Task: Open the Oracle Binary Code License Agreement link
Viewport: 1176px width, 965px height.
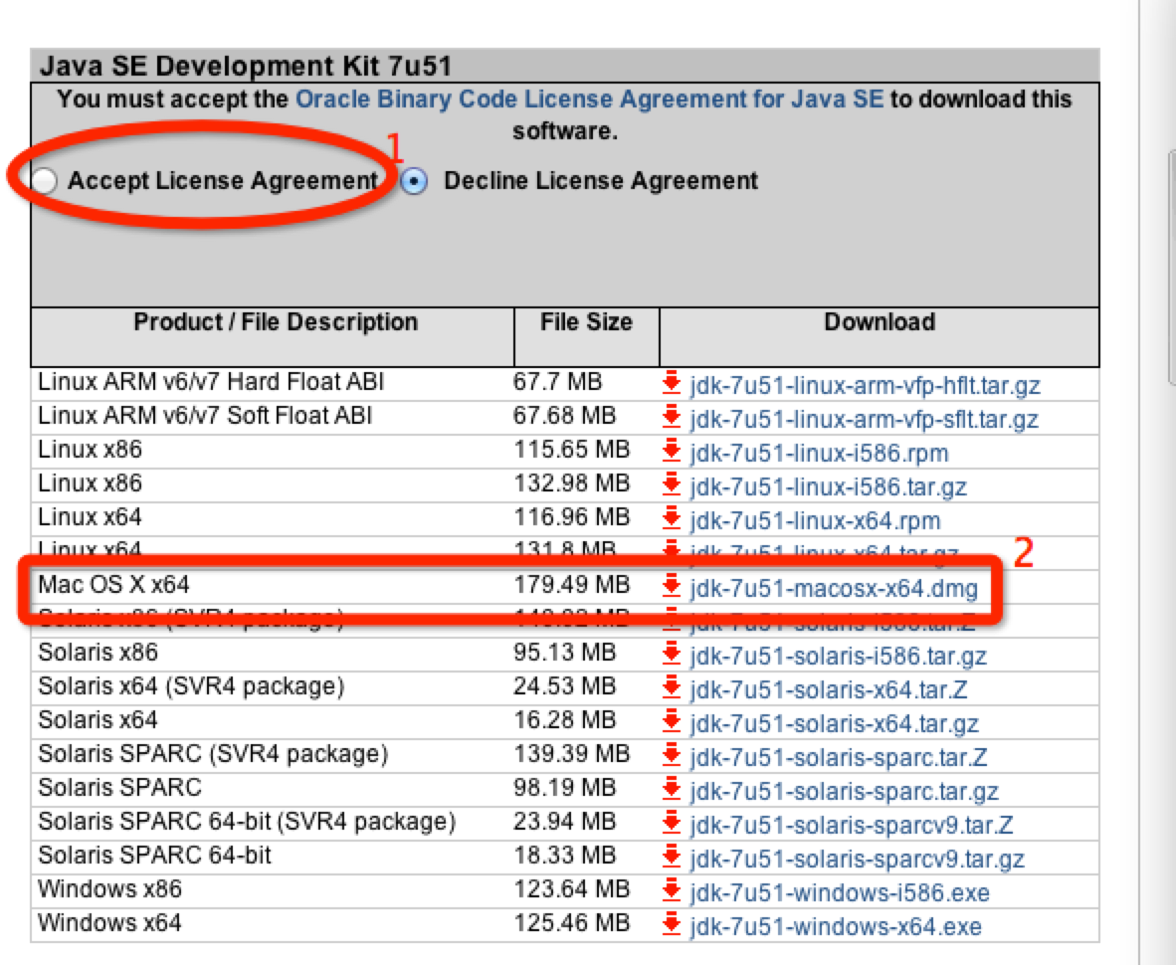Action: (590, 98)
